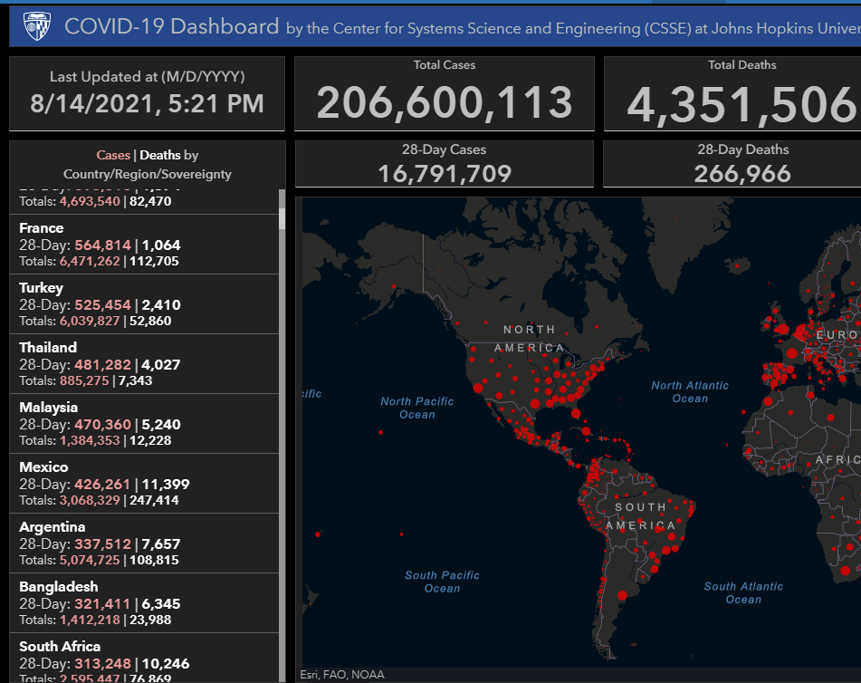
Task: Select France in the country list
Action: [145, 244]
